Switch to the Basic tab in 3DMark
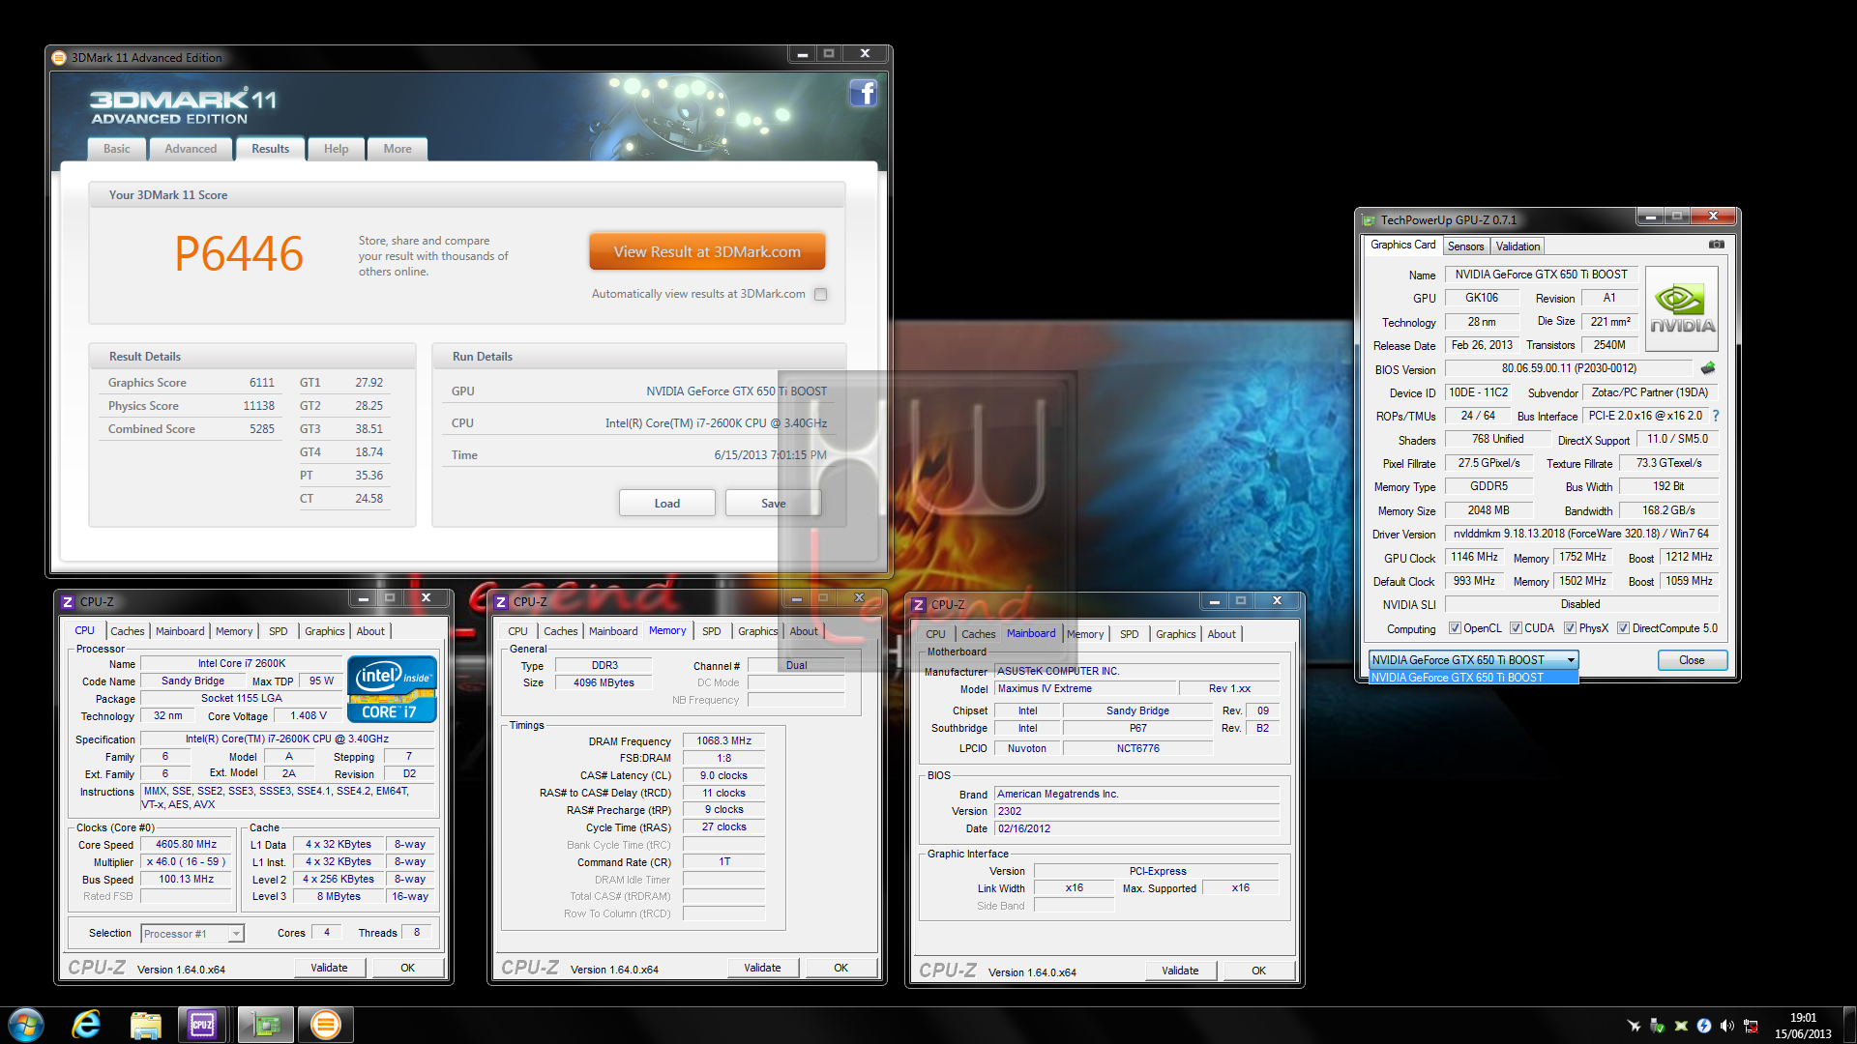 117,149
